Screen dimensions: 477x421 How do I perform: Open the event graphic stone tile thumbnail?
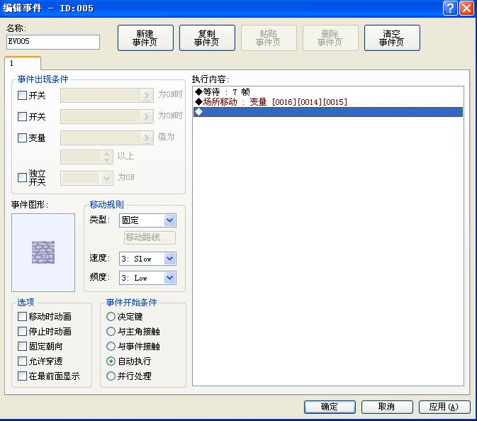[x=43, y=252]
